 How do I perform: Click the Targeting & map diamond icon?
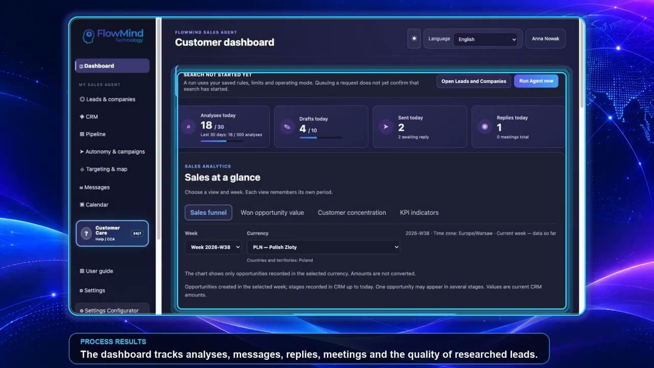coord(82,169)
